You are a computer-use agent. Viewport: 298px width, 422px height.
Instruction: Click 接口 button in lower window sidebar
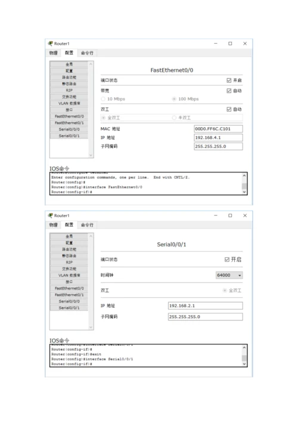point(69,282)
